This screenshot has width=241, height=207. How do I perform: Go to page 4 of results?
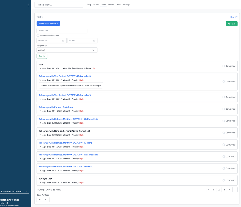pos(230,189)
